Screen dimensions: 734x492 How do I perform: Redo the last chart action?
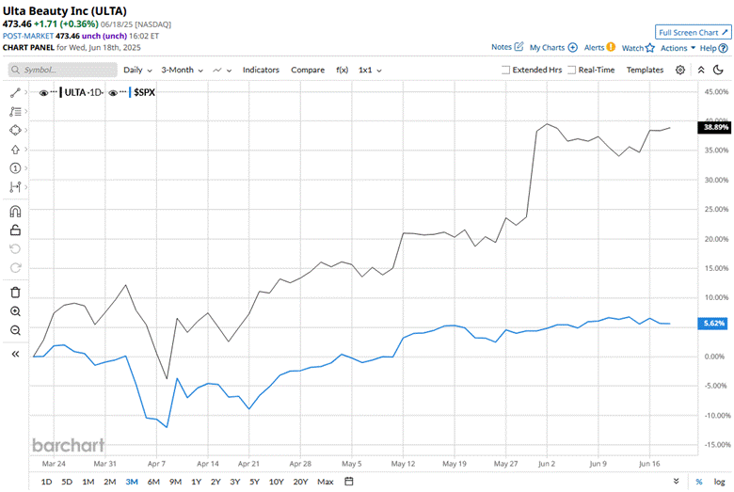pos(15,268)
